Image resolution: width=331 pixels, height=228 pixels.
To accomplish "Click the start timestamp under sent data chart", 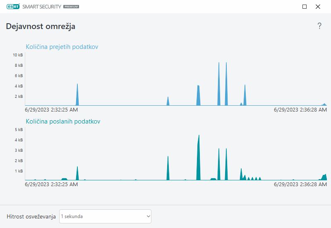I will click(x=51, y=184).
